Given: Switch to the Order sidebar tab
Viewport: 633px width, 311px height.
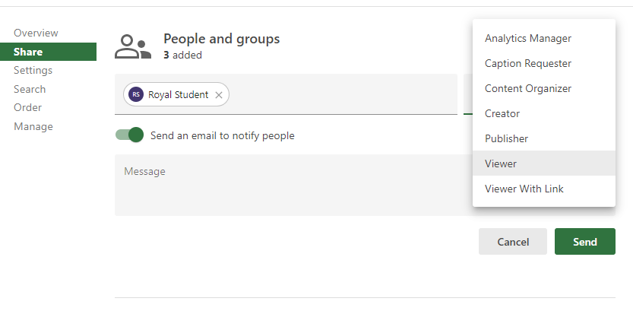Looking at the screenshot, I should pos(27,107).
